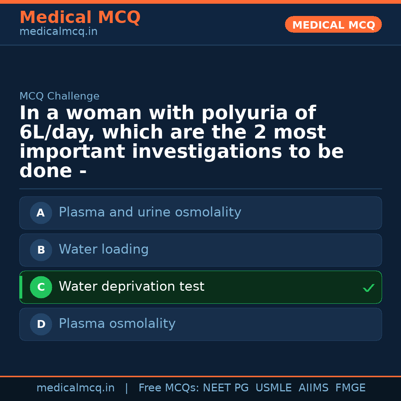The width and height of the screenshot is (401, 401).
Task: Pick the highlighted "Water deprivation test" answer
Action: [131, 287]
